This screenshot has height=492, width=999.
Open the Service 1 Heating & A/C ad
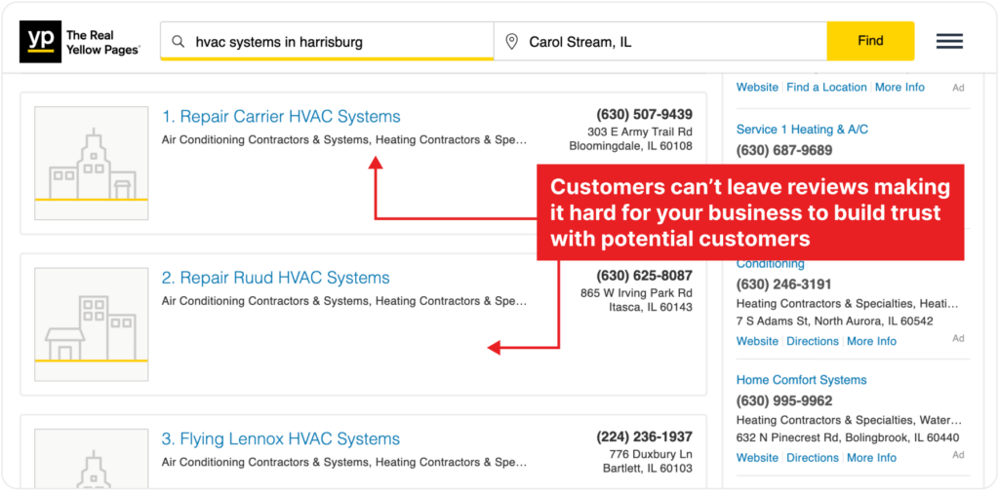coord(802,130)
